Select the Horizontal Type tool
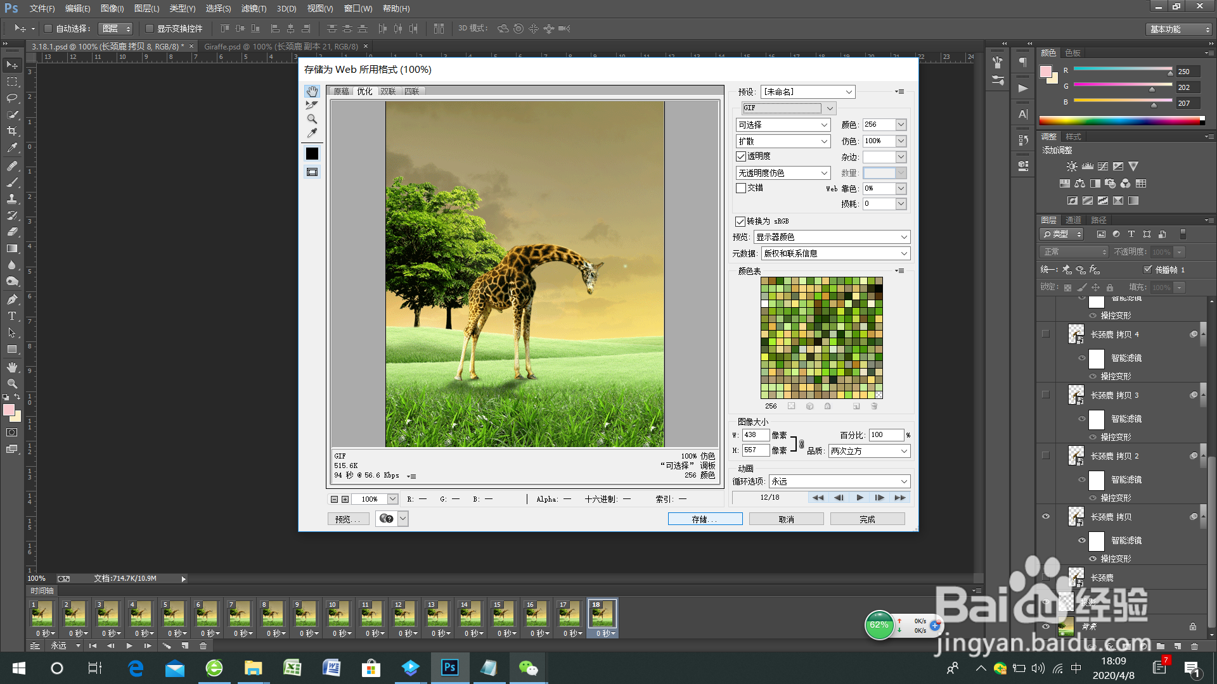The height and width of the screenshot is (684, 1217). (12, 316)
